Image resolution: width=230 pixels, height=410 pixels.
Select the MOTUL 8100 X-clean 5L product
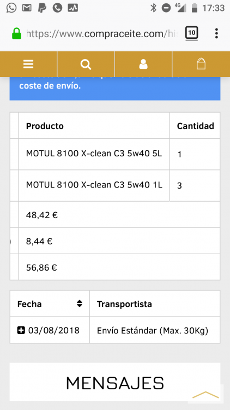(94, 154)
